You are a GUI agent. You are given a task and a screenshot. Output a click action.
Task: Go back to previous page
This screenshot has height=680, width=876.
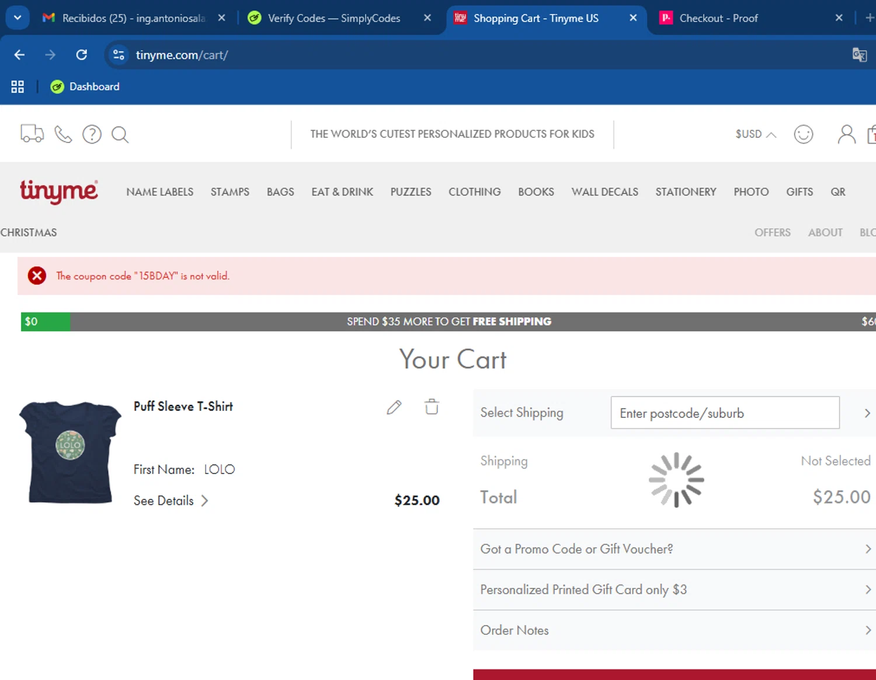tap(19, 55)
